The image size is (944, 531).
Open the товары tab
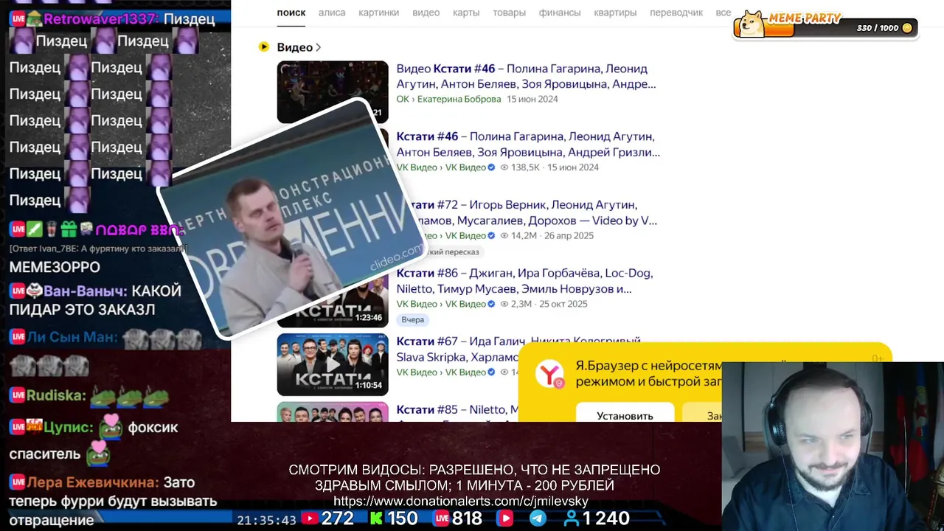click(509, 13)
